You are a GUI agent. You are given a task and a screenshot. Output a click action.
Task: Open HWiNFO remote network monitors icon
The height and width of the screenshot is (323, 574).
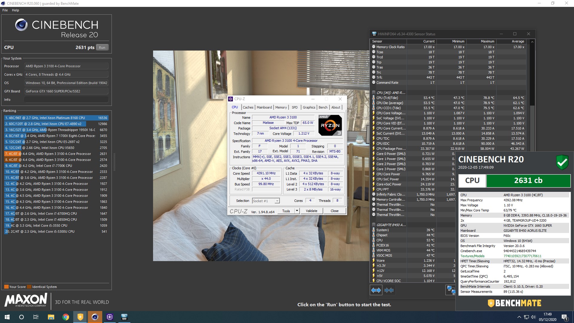451,290
